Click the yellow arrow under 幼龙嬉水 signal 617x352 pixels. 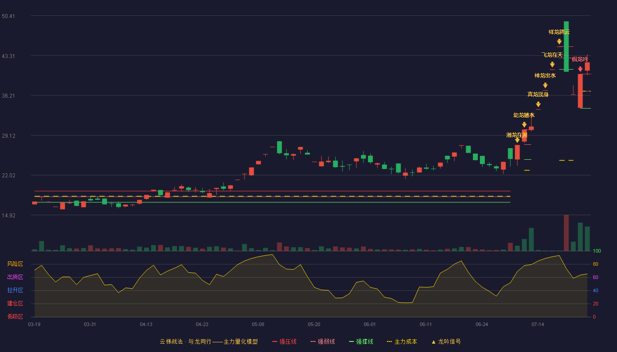(x=524, y=125)
